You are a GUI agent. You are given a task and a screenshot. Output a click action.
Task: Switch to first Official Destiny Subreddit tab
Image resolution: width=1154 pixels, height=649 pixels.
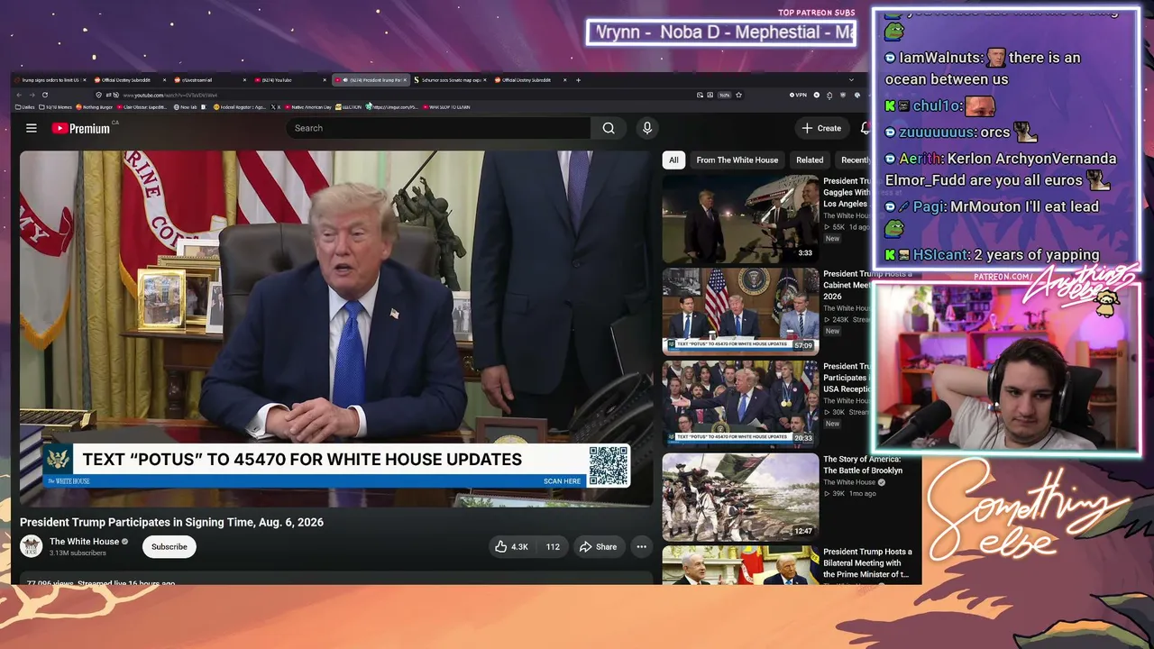tap(131, 79)
